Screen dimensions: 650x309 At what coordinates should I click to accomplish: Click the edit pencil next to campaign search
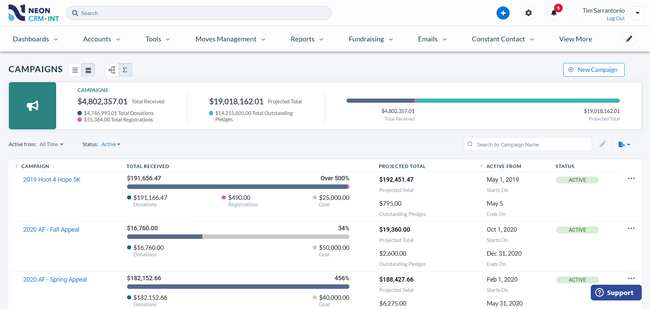602,144
